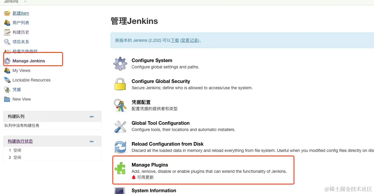The image size is (374, 194).
Task: Open Manage Plugins
Action: 150,165
